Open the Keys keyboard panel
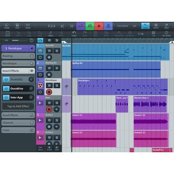The width and height of the screenshot is (174, 174). pos(17,26)
